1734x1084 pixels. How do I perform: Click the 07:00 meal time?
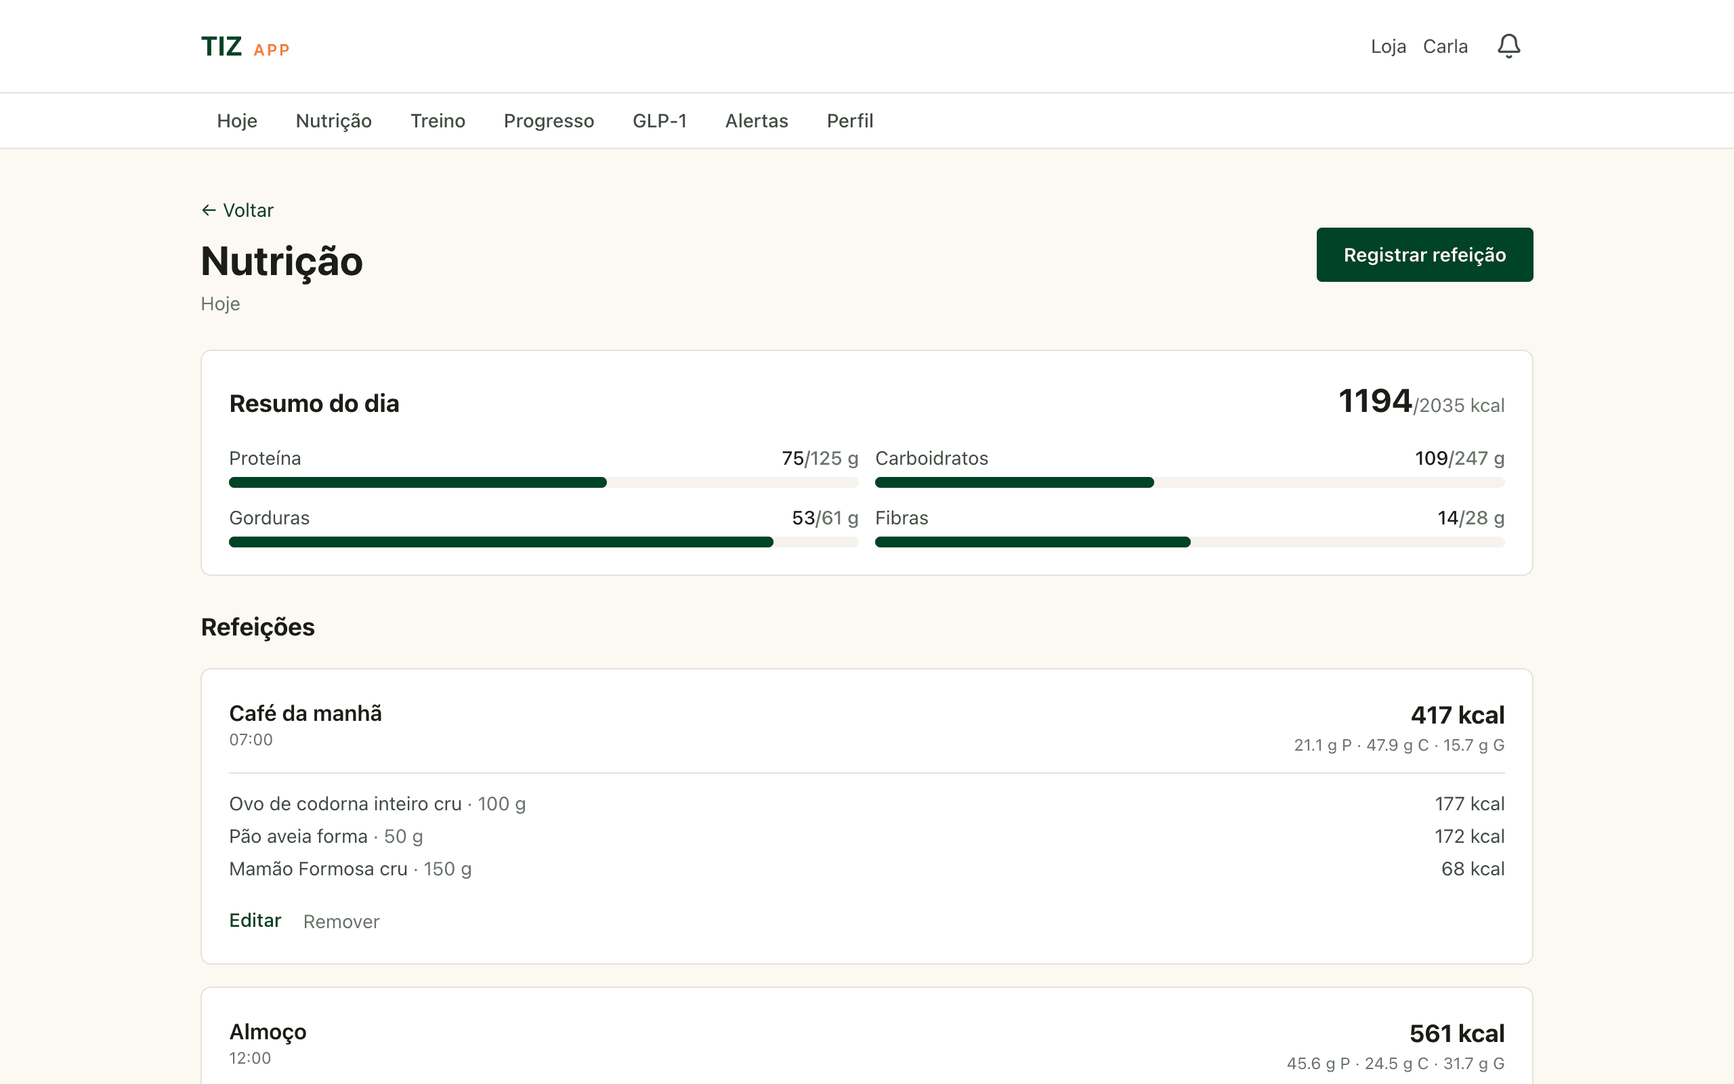coord(251,740)
